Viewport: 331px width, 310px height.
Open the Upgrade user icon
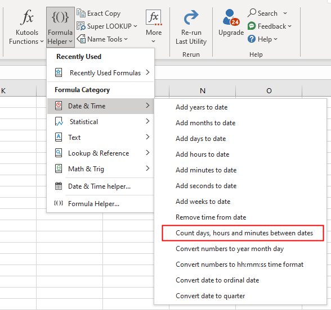point(231,17)
